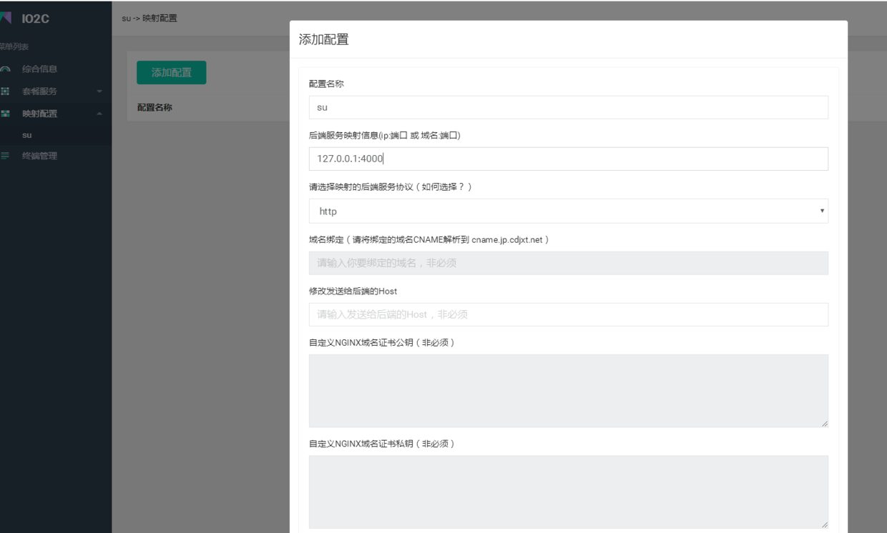Click the NGINX 证书私钥 textarea
Image resolution: width=887 pixels, height=533 pixels.
pyautogui.click(x=569, y=492)
